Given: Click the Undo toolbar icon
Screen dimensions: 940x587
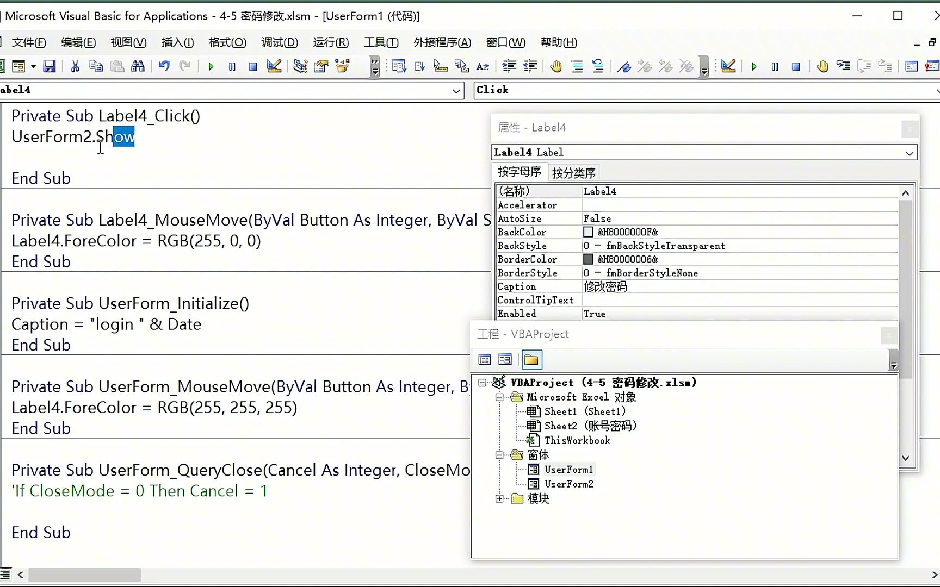Looking at the screenshot, I should [x=164, y=66].
